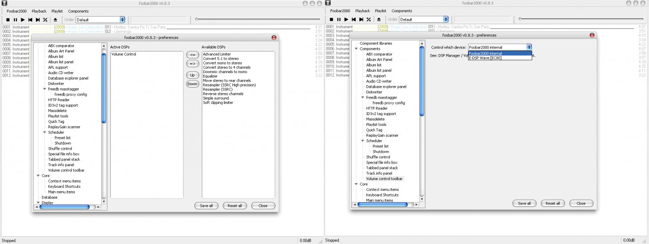649x244 pixels.
Task: Open Components menu in the Active DSPs window
Action: coord(78,11)
